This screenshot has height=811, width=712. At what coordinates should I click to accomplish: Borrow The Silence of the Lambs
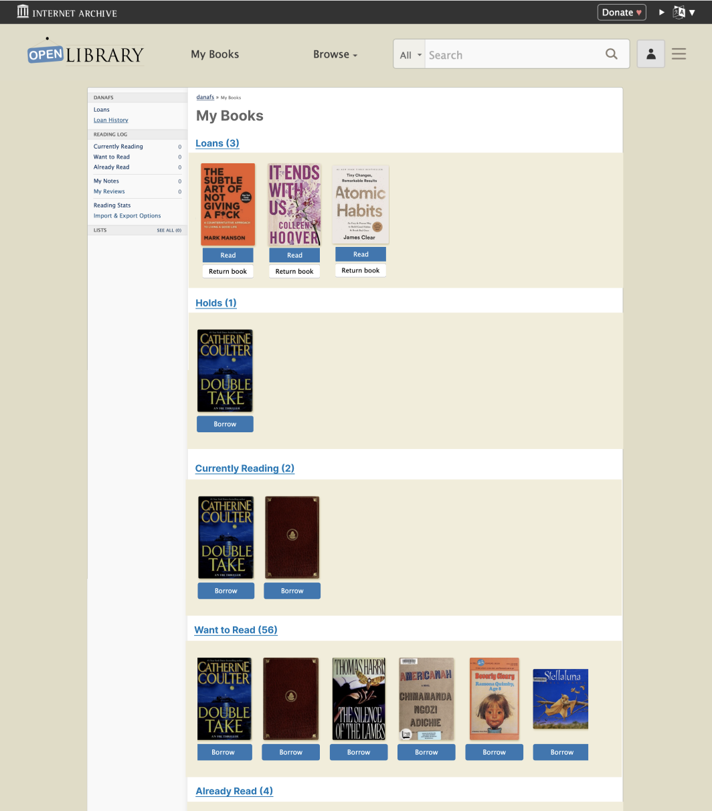coord(359,752)
